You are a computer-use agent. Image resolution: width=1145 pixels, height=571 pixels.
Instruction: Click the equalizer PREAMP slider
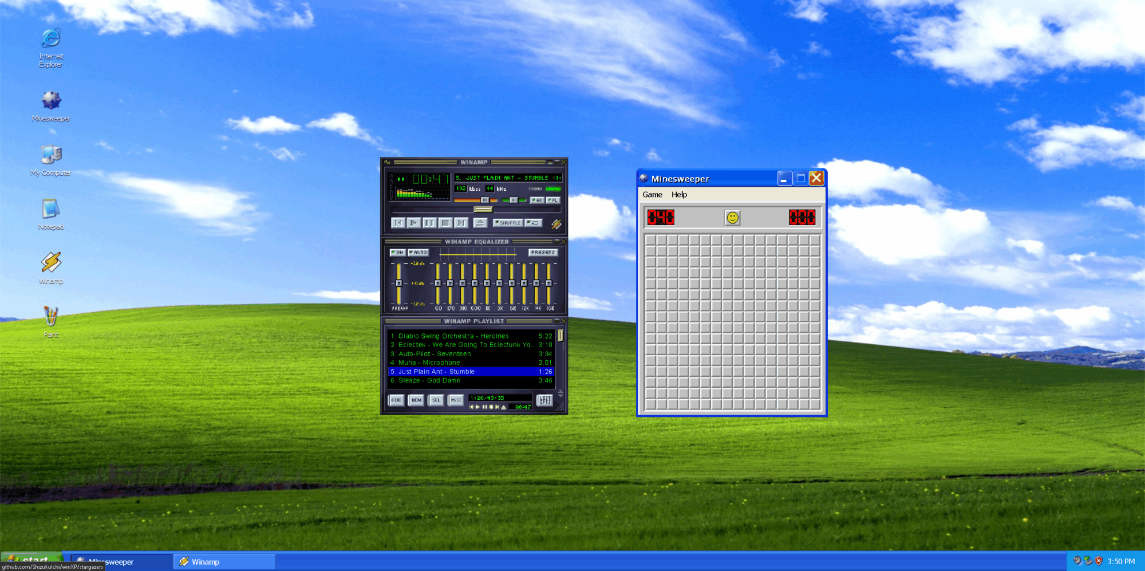tap(398, 283)
